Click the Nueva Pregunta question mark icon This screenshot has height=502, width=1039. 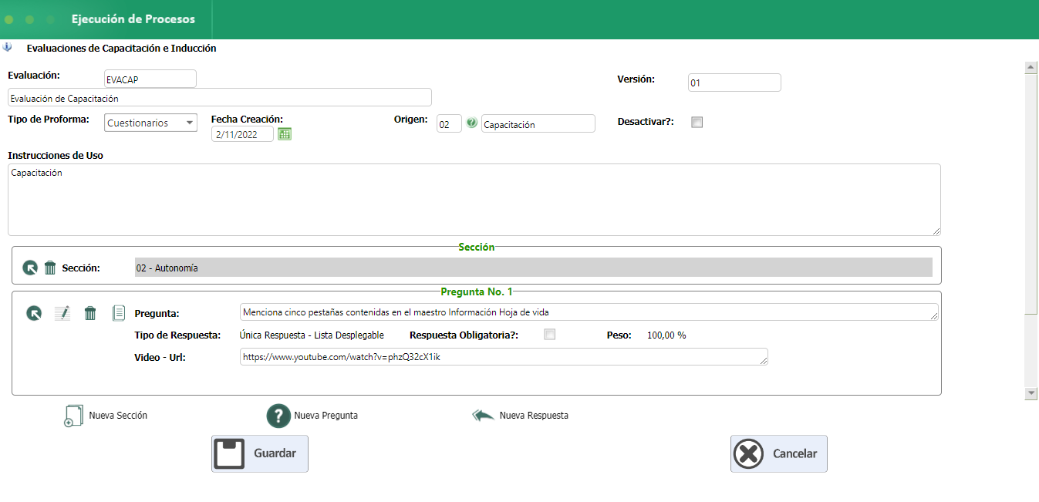(x=278, y=416)
